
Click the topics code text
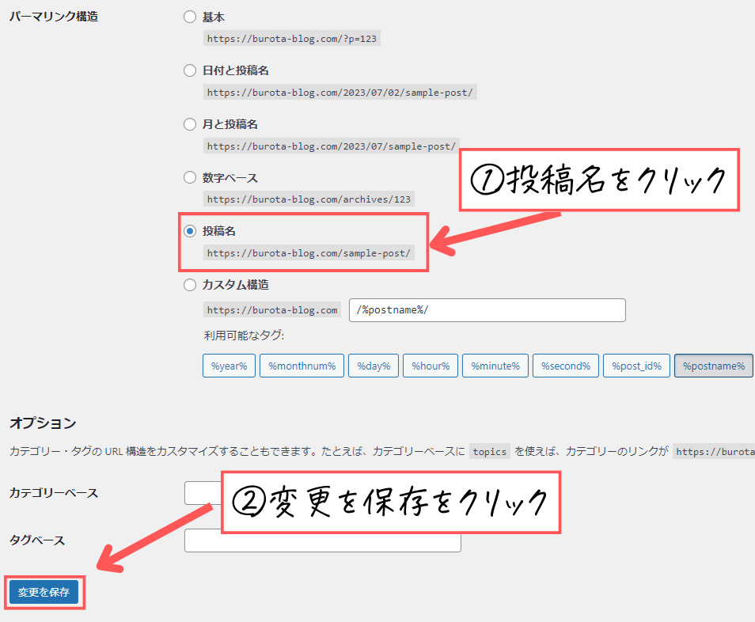tap(490, 452)
